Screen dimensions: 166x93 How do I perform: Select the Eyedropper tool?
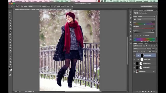point(10,26)
